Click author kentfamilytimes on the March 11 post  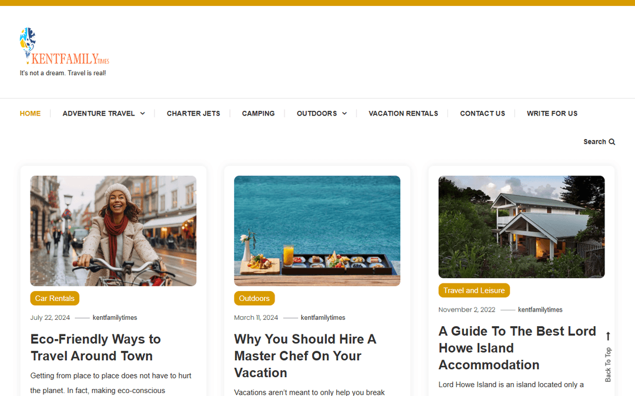pyautogui.click(x=323, y=317)
